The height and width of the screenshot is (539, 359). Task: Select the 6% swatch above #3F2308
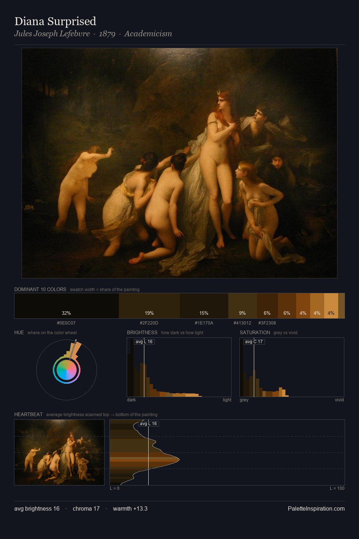click(267, 306)
